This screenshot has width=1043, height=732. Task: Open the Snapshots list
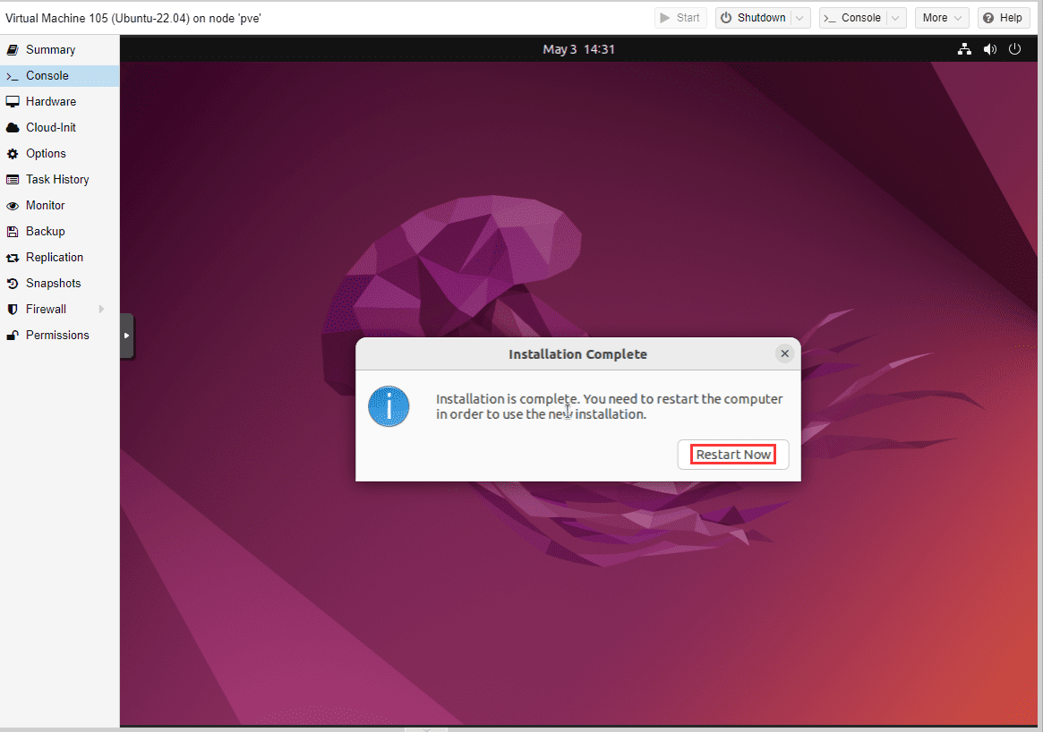click(59, 284)
